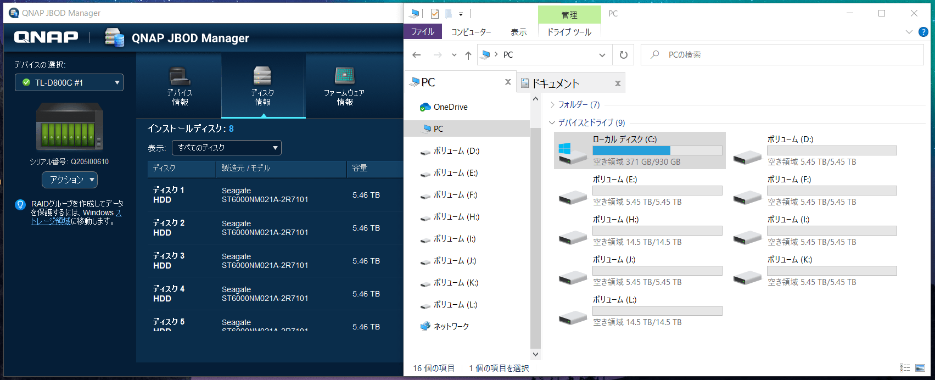
Task: Open the ファイル ribbon menu
Action: [x=423, y=32]
